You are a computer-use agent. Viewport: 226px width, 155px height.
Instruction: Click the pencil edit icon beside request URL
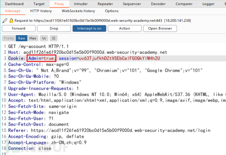[x=4, y=20]
